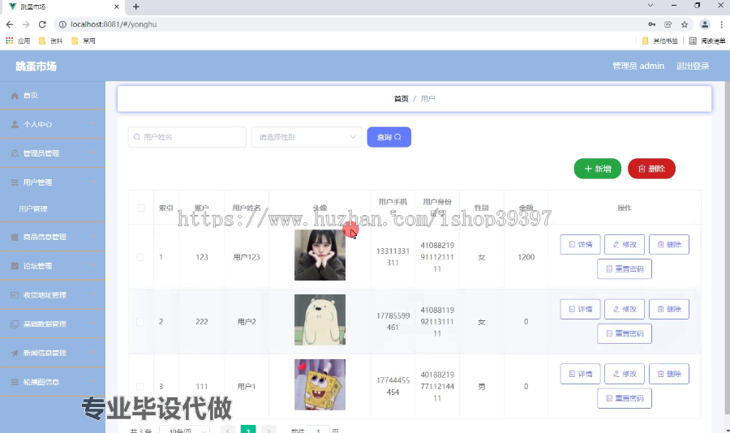Open the 阅读清单 reading list icon
The width and height of the screenshot is (730, 433).
click(x=693, y=41)
